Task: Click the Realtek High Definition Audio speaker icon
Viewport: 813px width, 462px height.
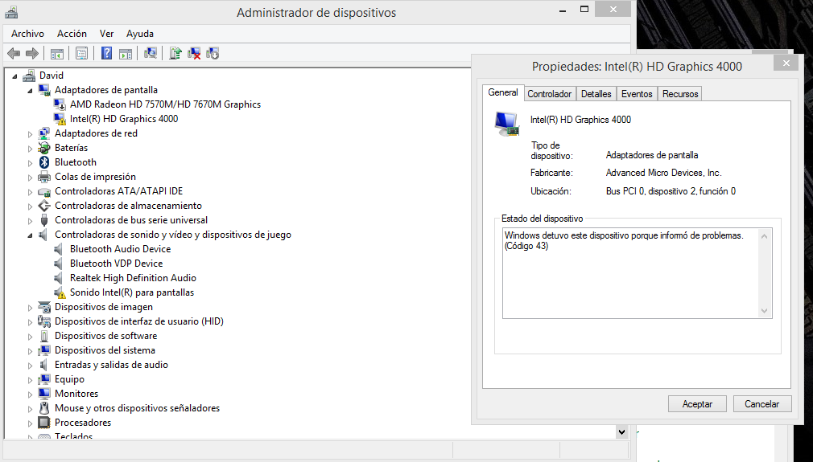Action: click(x=59, y=278)
